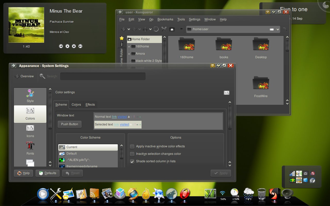The width and height of the screenshot is (330, 206).
Task: Click the battery charging tray icon
Action: coord(292,180)
